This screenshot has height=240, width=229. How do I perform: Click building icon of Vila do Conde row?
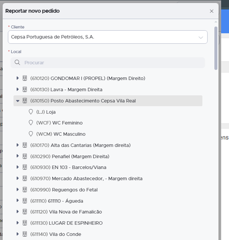click(25, 234)
